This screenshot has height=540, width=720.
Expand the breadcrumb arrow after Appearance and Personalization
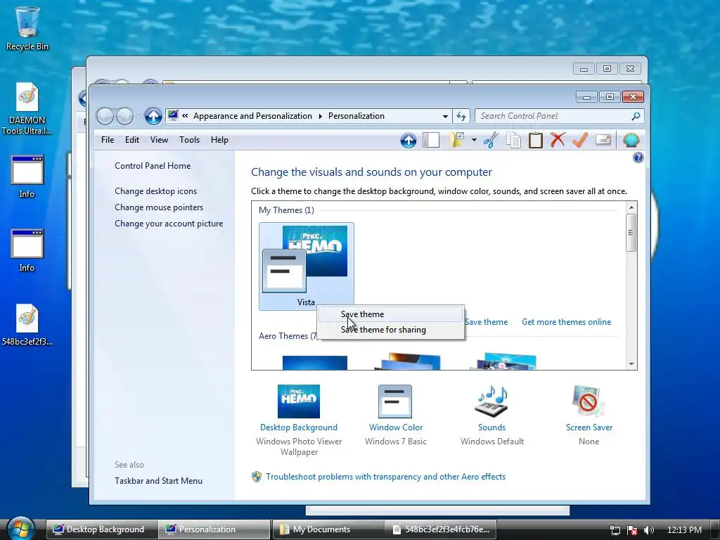[x=320, y=116]
